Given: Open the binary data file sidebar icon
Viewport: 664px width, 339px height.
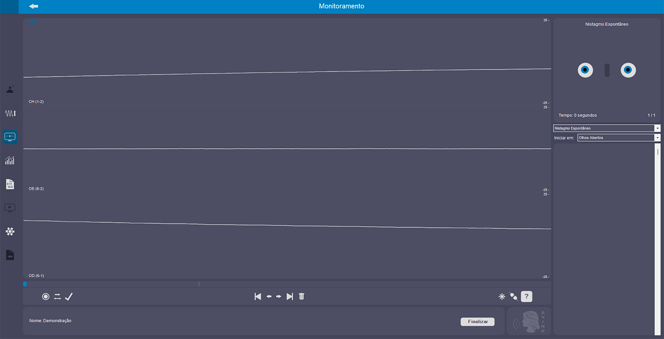Looking at the screenshot, I should pyautogui.click(x=10, y=184).
